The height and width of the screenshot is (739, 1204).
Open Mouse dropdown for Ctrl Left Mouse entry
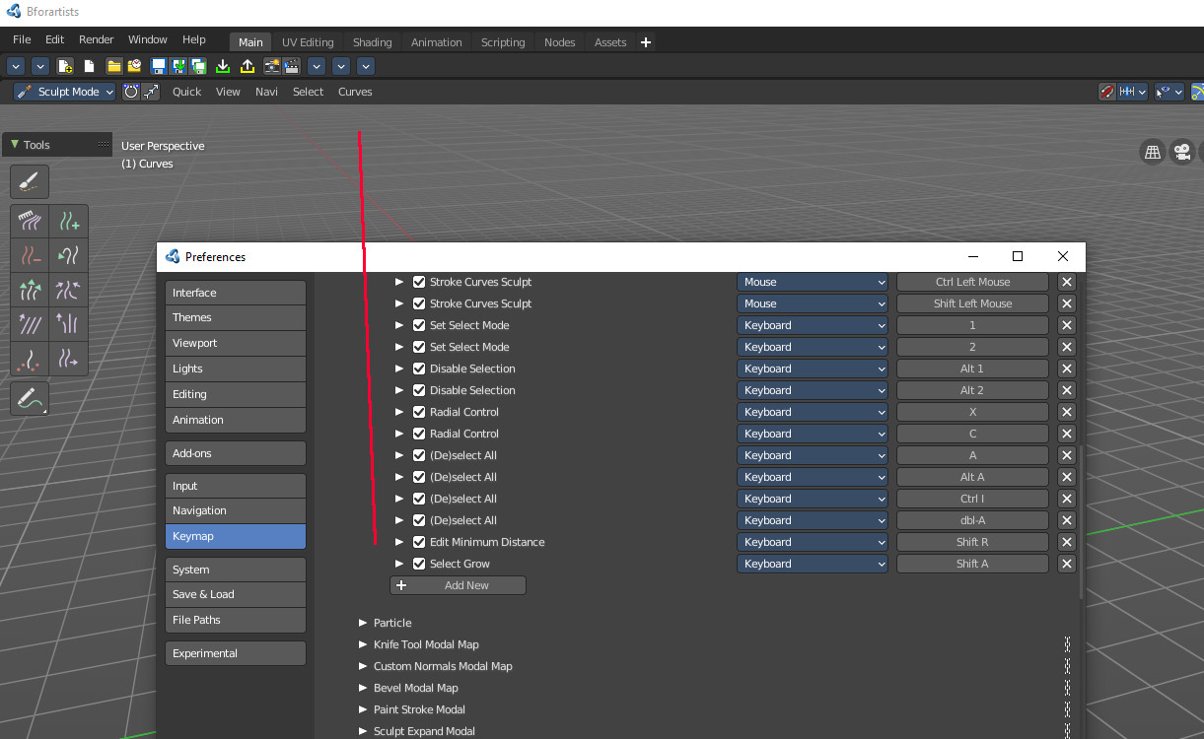coord(813,282)
